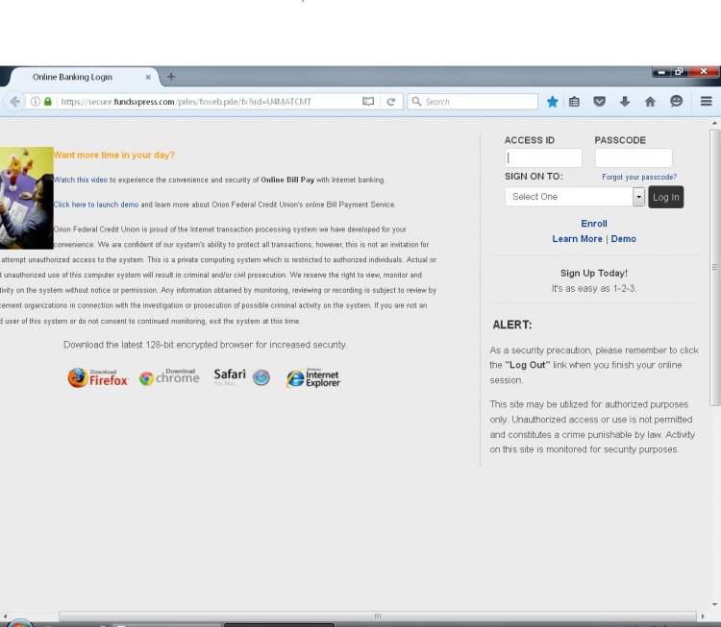Click the horizontal scrollbar thumb

(x=378, y=616)
